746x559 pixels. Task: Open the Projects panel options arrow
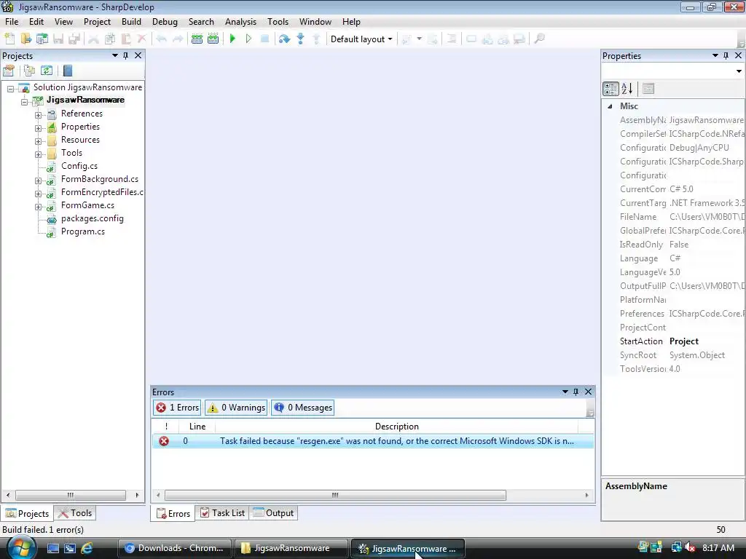114,55
